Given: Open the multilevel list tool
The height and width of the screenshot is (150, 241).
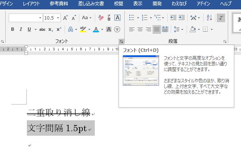Looking at the screenshot, I should [x=158, y=18].
